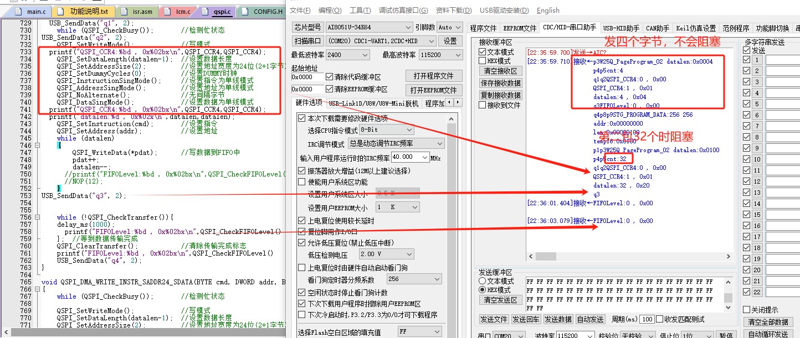
Task: Switch to the USB-HID助手 tab
Action: [x=622, y=28]
